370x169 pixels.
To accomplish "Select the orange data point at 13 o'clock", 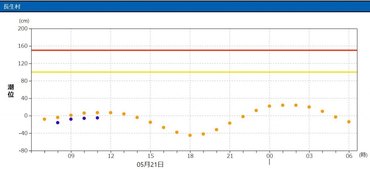I will click(124, 114).
